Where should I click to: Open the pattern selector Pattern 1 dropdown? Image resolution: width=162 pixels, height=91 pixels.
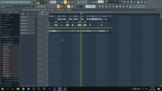click(90, 6)
